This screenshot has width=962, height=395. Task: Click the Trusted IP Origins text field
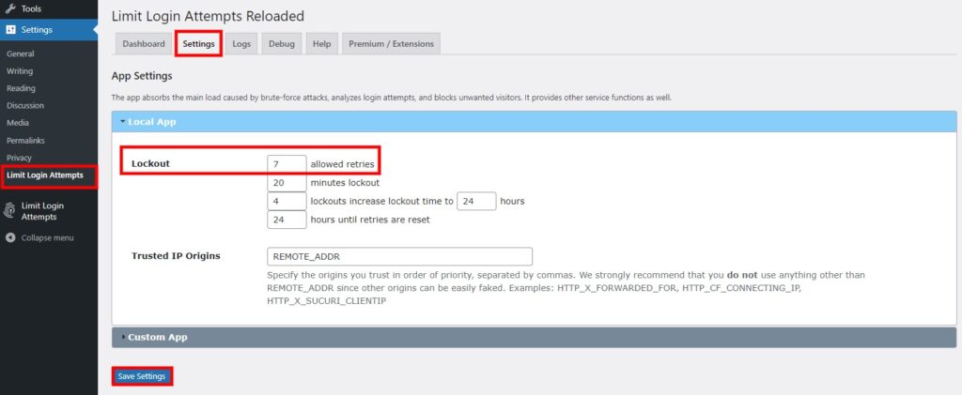[x=399, y=256]
